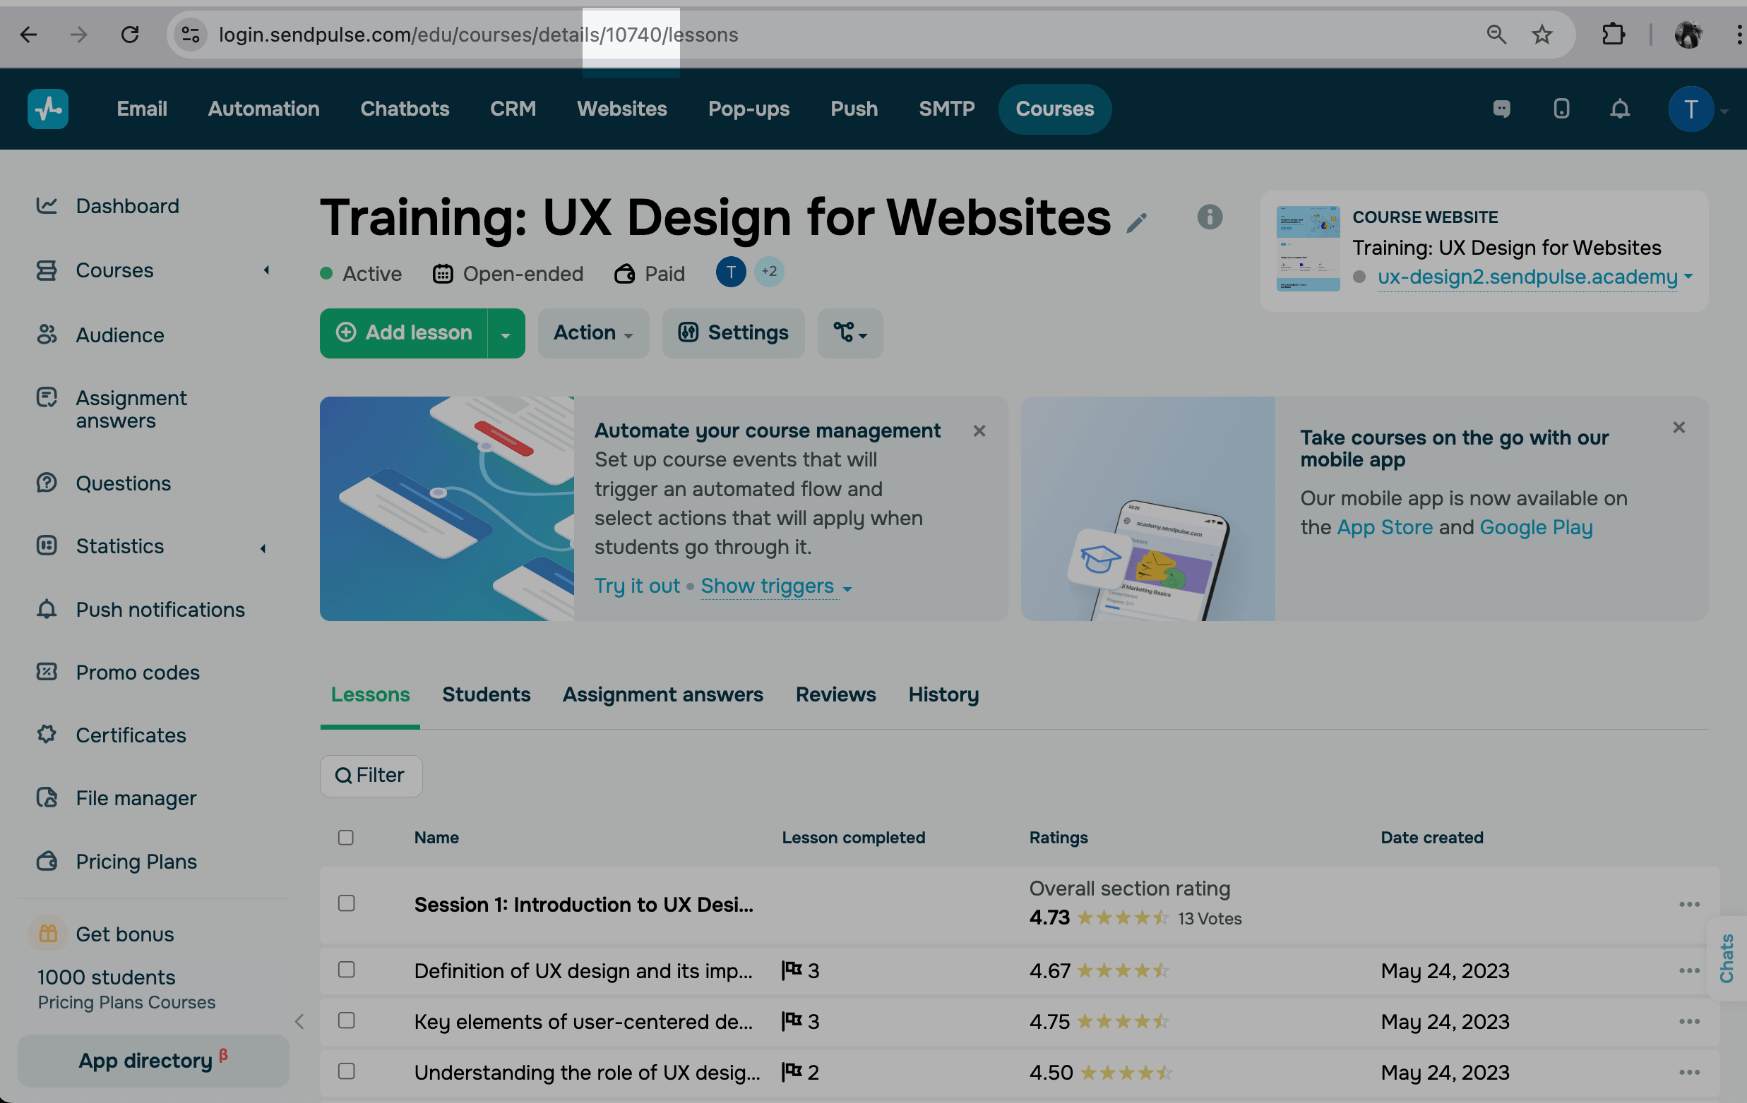This screenshot has height=1103, width=1747.
Task: Open three-dots menu for Session 1 row
Action: 1688,903
